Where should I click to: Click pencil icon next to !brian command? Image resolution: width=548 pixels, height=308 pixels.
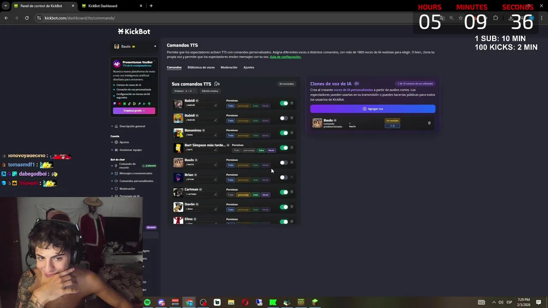coord(215,179)
